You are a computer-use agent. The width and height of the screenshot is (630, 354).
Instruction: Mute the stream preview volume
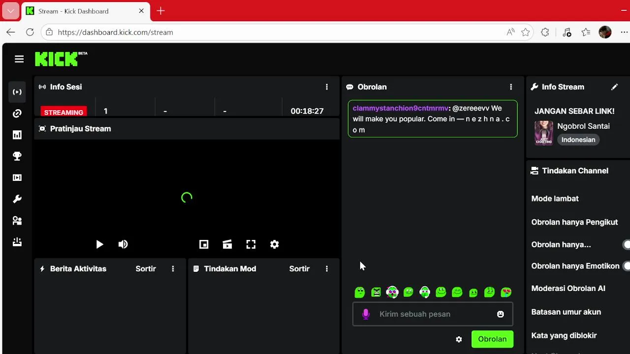point(123,244)
